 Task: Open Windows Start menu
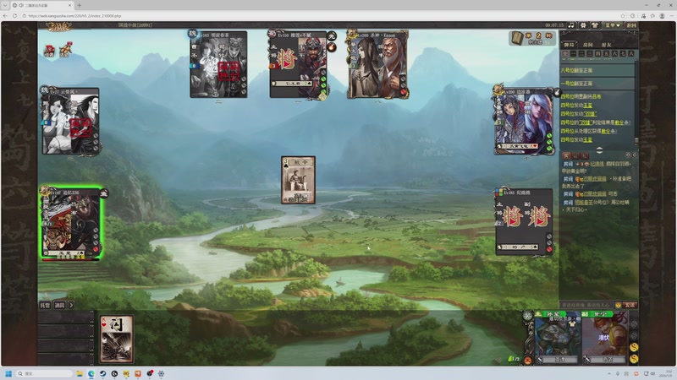(8, 373)
